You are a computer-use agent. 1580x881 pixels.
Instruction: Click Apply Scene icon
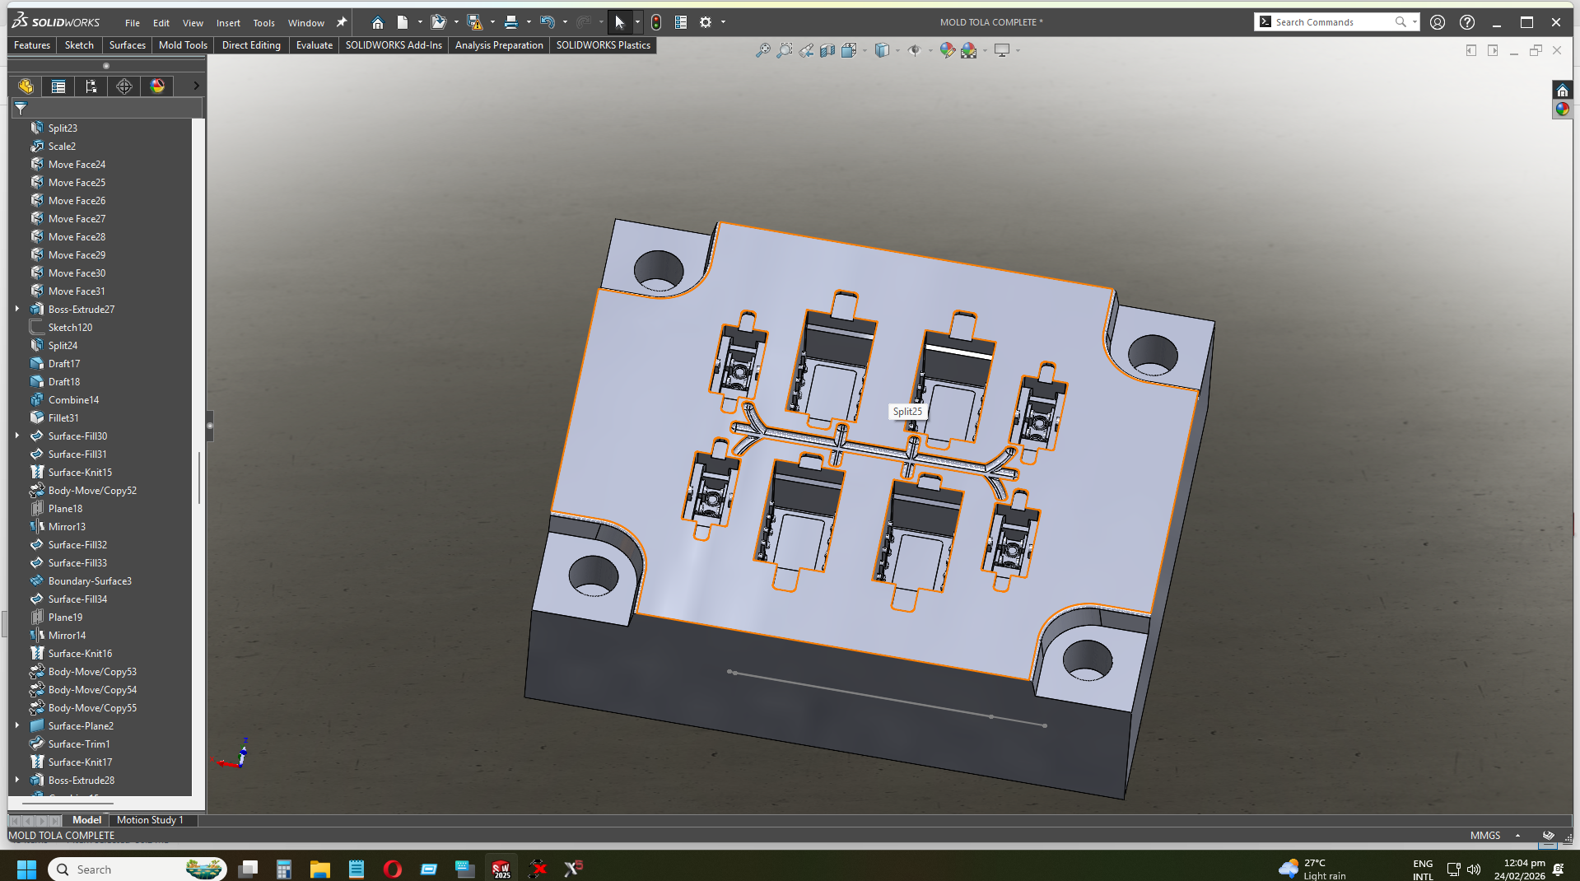969,50
